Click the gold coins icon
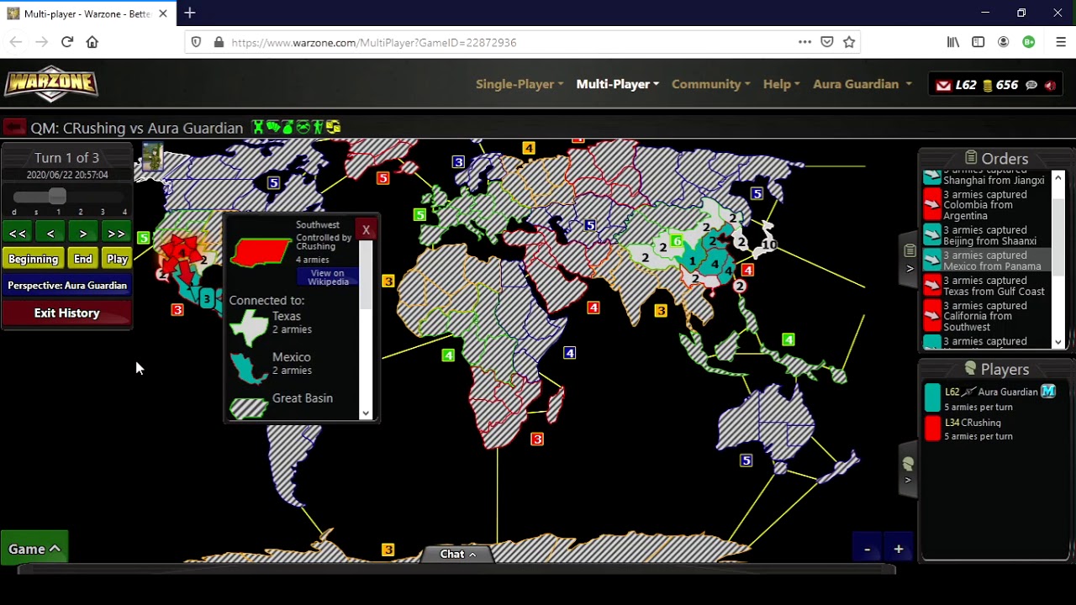 tap(988, 85)
